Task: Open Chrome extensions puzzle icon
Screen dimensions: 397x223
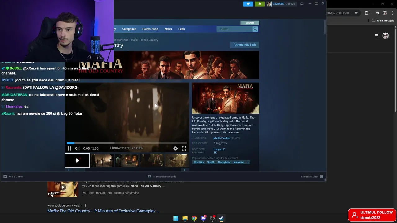Action: pyautogui.click(x=367, y=13)
